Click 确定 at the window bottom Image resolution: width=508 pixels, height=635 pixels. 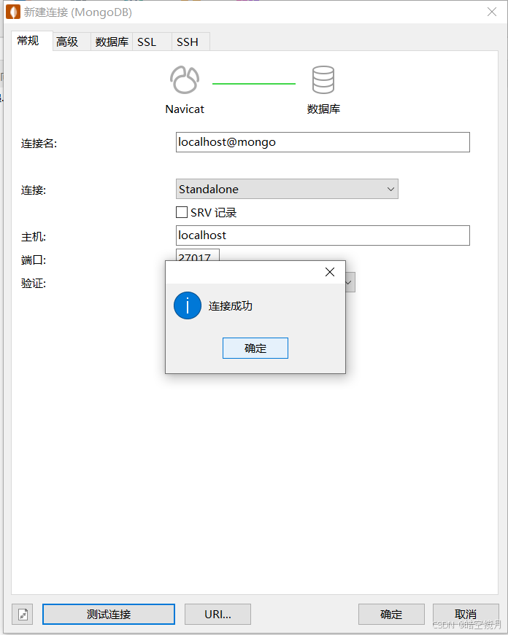(x=391, y=615)
